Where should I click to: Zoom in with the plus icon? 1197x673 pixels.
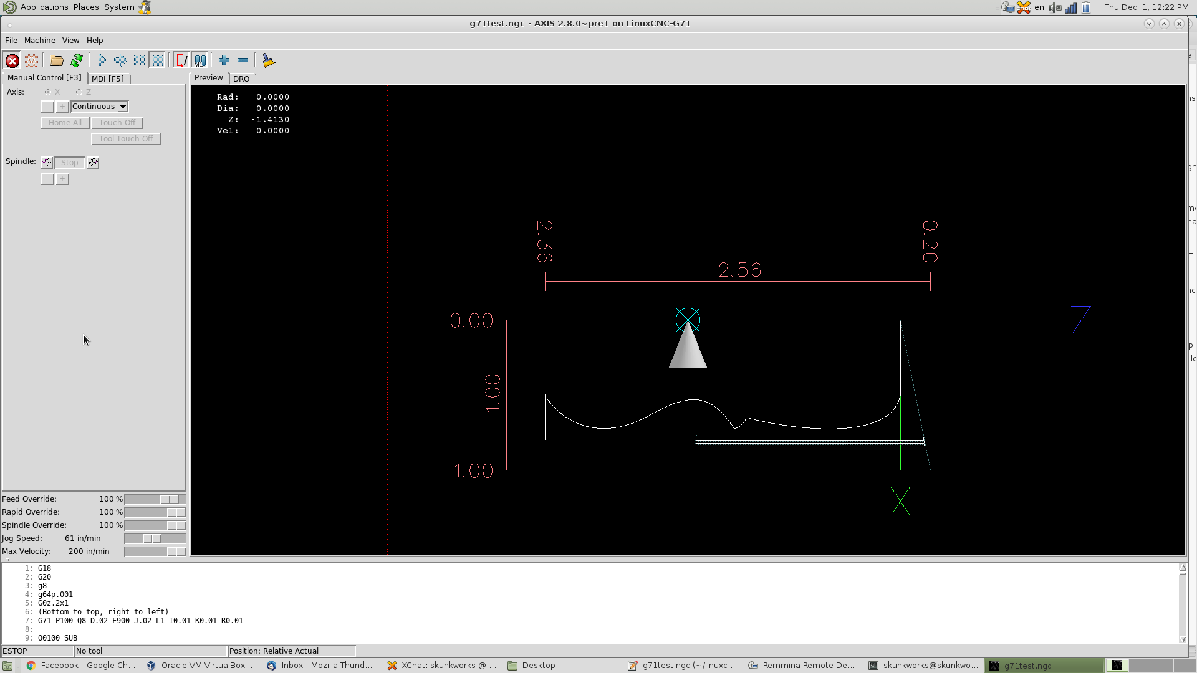[224, 60]
